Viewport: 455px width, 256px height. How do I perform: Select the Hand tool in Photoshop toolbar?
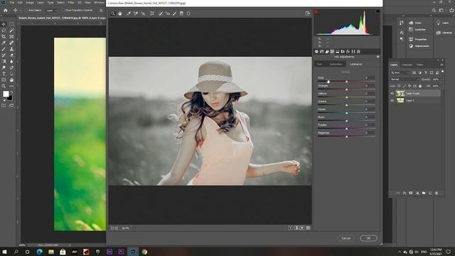(x=11, y=80)
